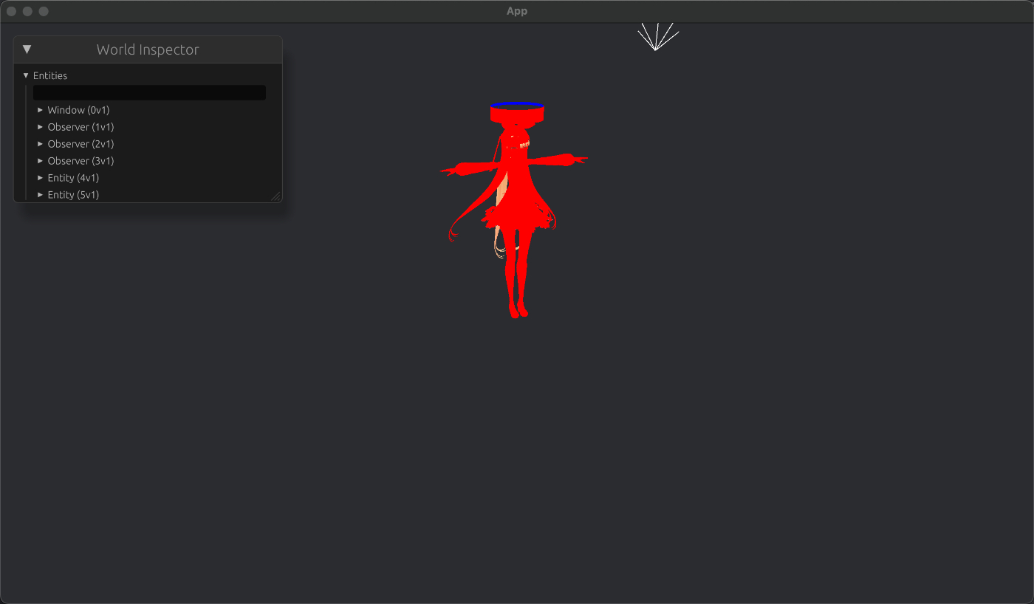Select the Observer (3v1) label
1034x604 pixels.
point(81,161)
